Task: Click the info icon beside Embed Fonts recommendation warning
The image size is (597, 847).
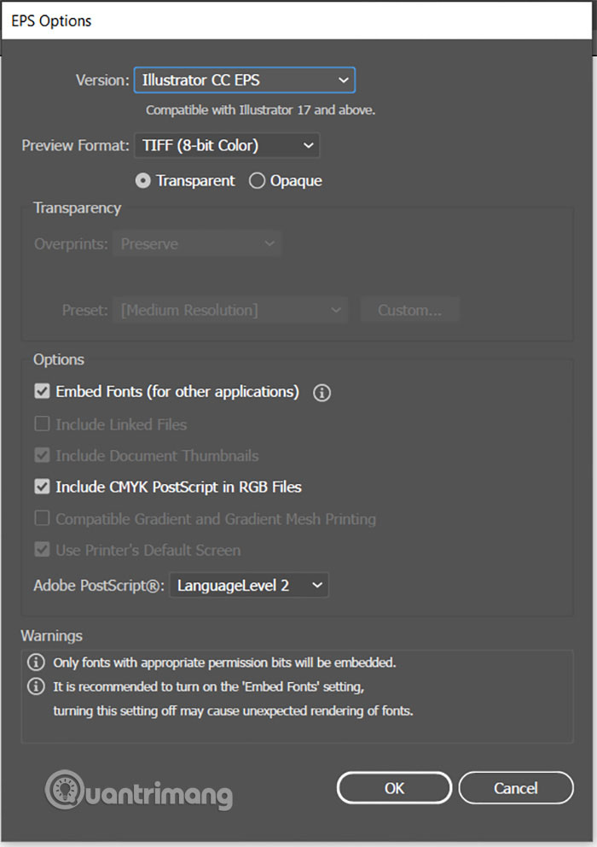Action: tap(36, 686)
